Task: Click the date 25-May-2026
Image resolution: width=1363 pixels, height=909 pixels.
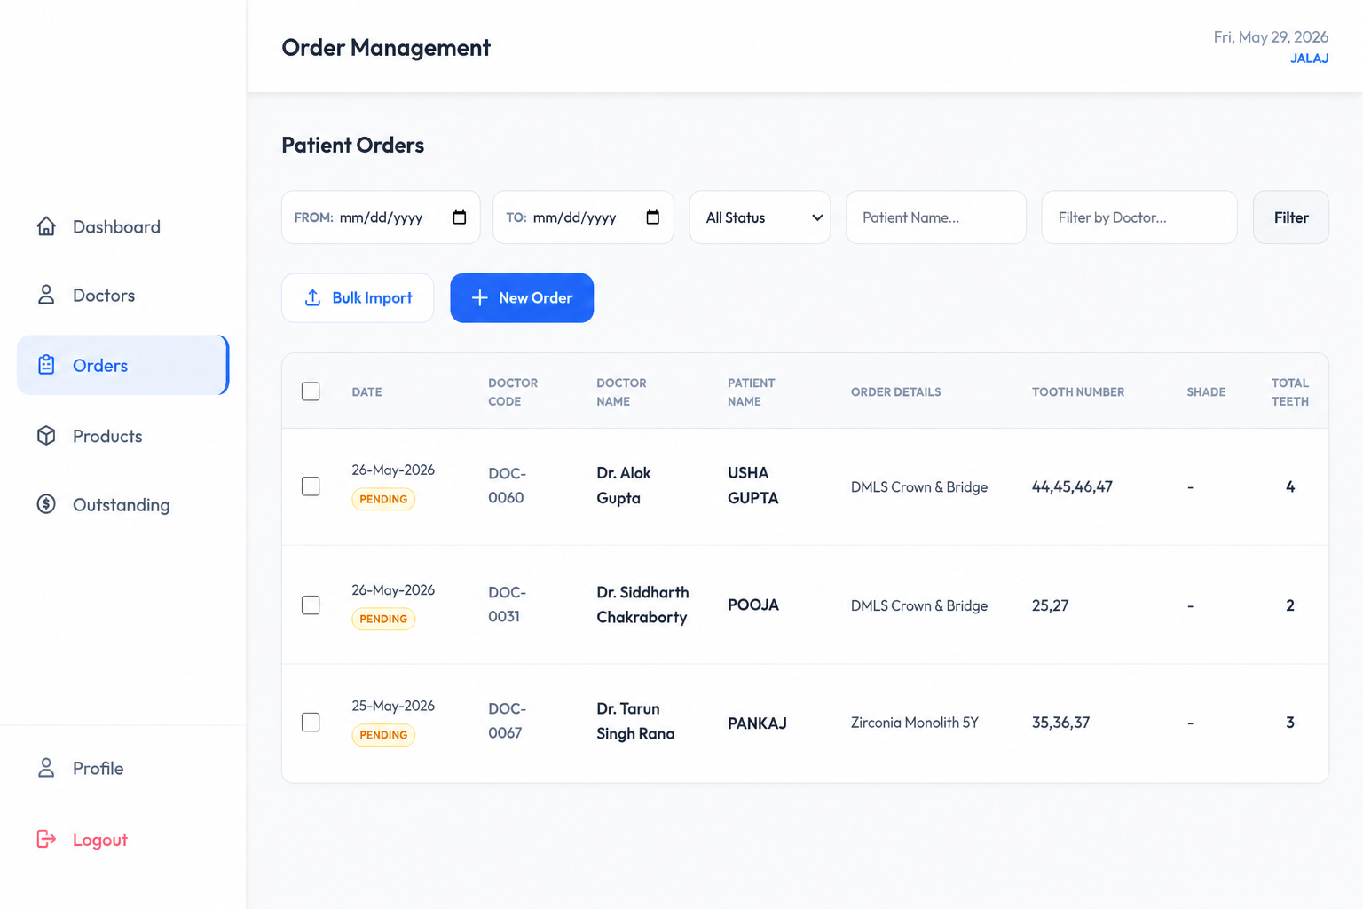Action: click(x=393, y=706)
